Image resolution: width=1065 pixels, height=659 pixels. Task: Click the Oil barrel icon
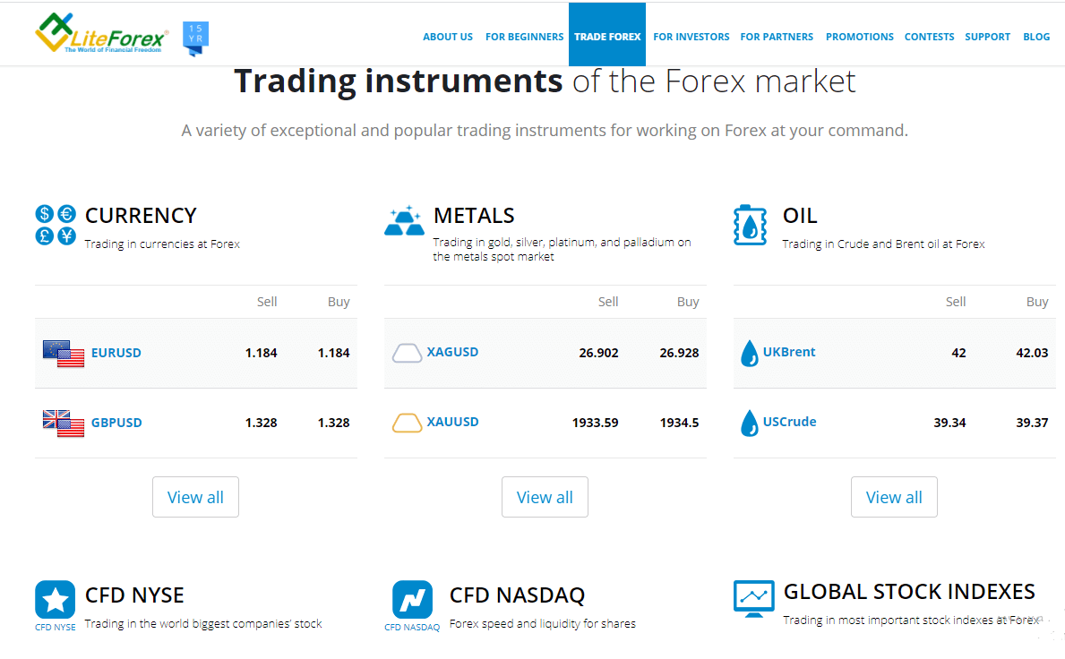[750, 225]
